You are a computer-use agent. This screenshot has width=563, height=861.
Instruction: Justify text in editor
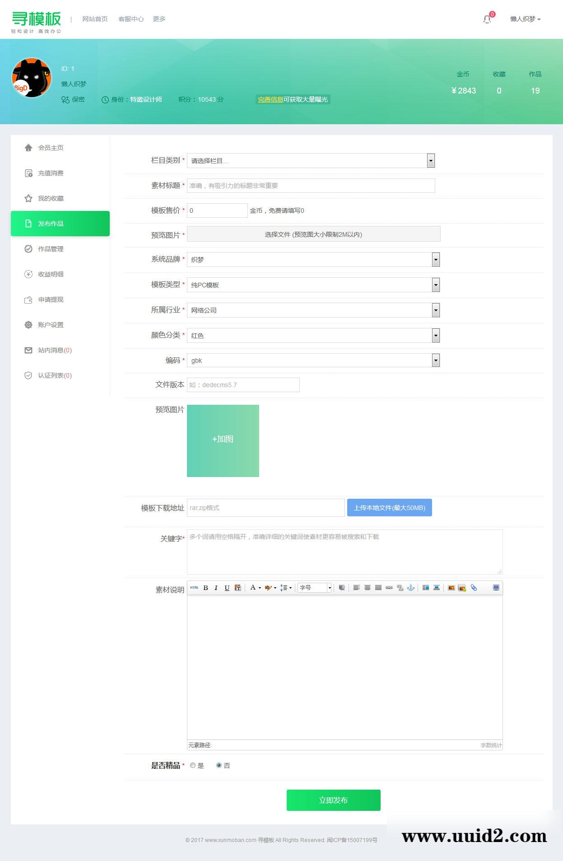pos(378,588)
